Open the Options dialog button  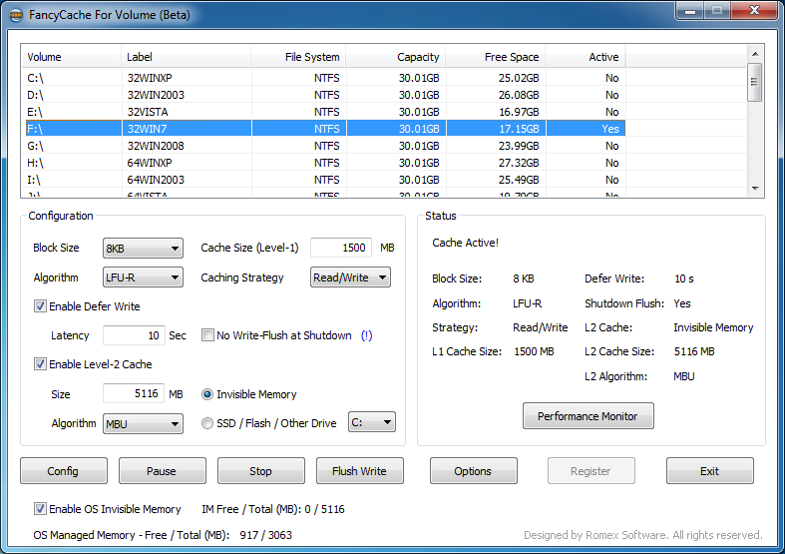(473, 471)
